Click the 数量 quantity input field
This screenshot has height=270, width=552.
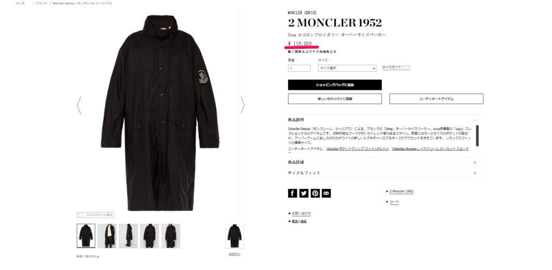pyautogui.click(x=299, y=68)
